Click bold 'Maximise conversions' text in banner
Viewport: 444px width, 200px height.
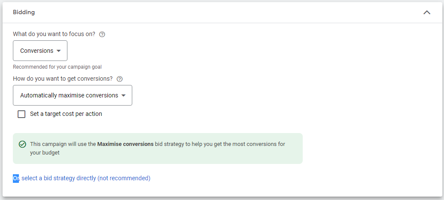(x=125, y=144)
